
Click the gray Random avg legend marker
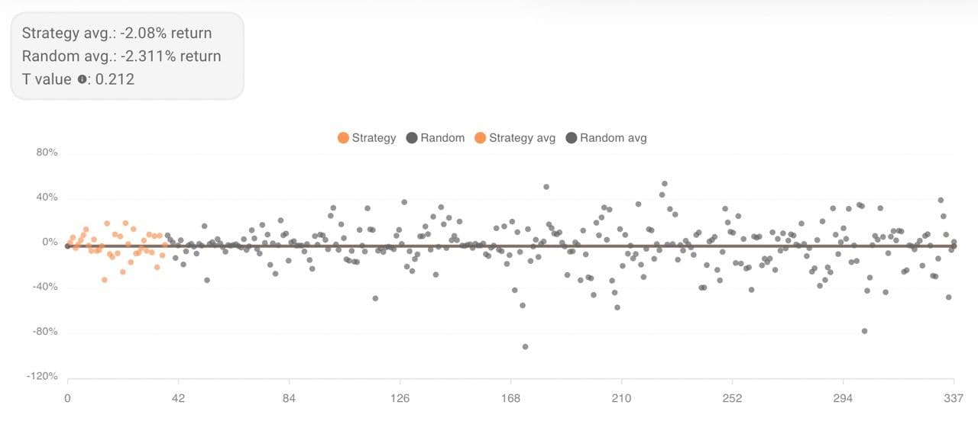coord(572,138)
